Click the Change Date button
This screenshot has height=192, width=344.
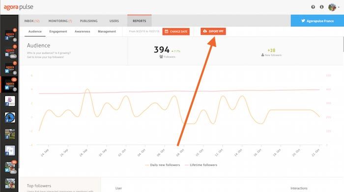(x=176, y=31)
